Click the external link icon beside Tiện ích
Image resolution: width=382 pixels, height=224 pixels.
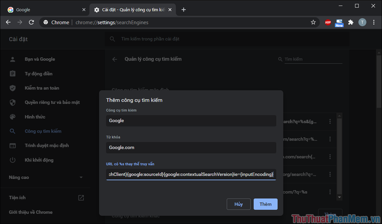pyautogui.click(x=81, y=198)
